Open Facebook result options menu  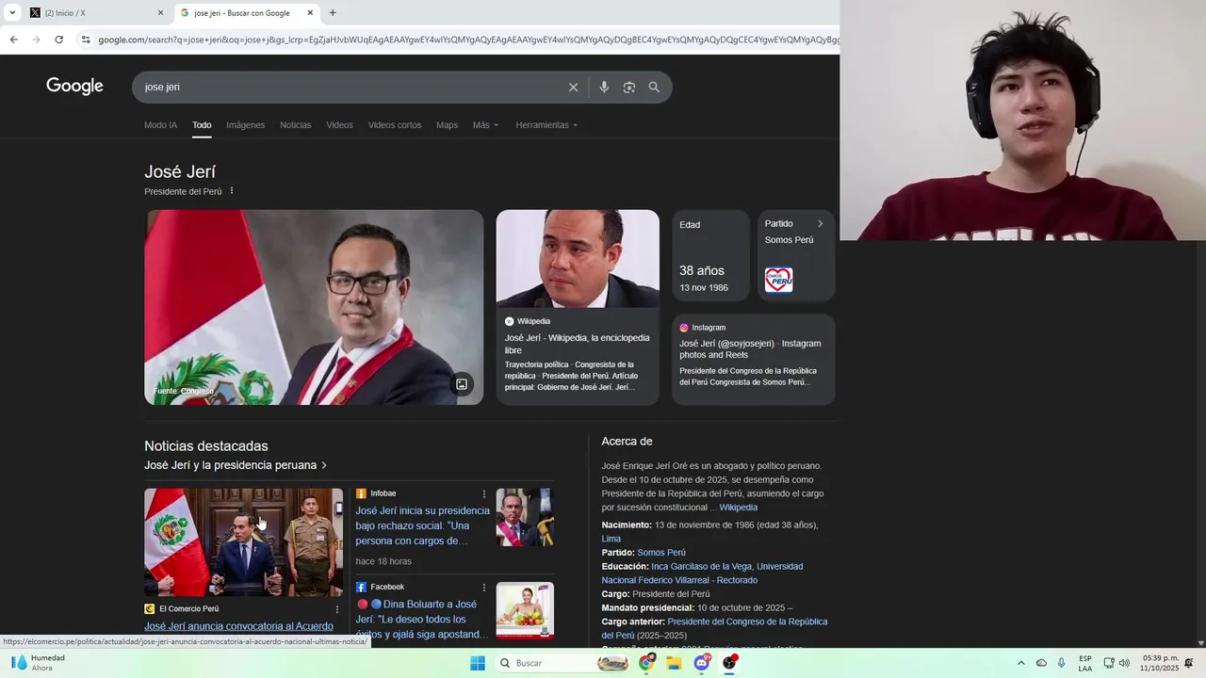click(x=484, y=588)
